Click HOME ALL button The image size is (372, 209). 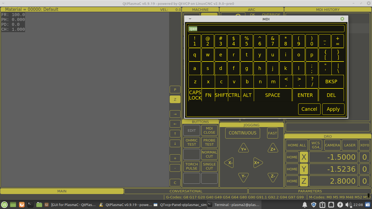[297, 145]
